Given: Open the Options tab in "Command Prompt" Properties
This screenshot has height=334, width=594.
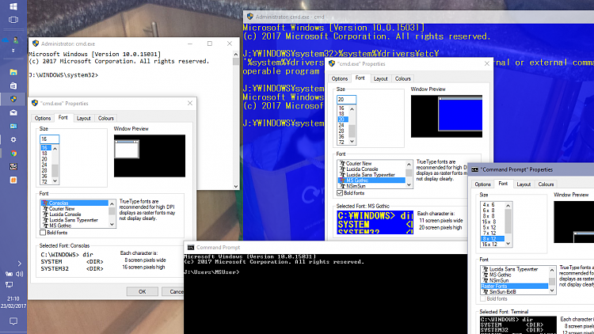Looking at the screenshot, I should point(482,184).
